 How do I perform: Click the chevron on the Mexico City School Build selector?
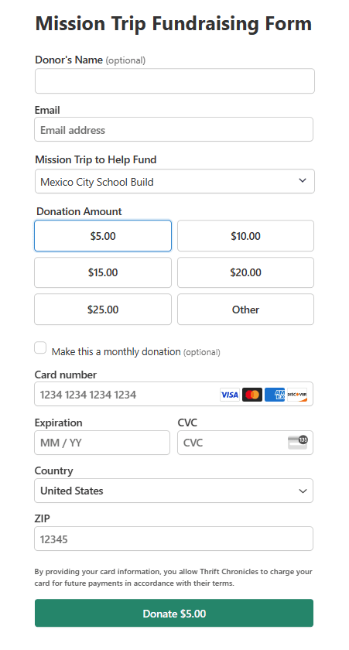pos(303,181)
